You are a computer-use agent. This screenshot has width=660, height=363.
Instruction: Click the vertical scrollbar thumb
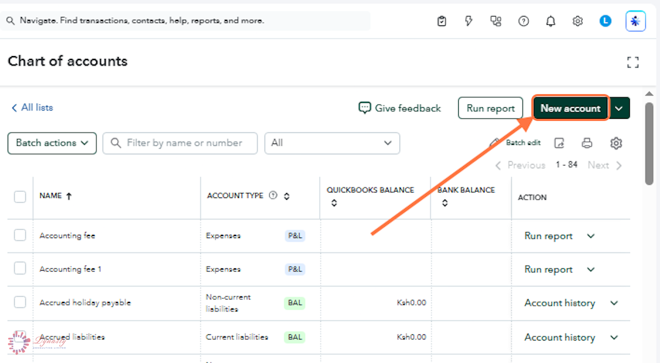649,143
